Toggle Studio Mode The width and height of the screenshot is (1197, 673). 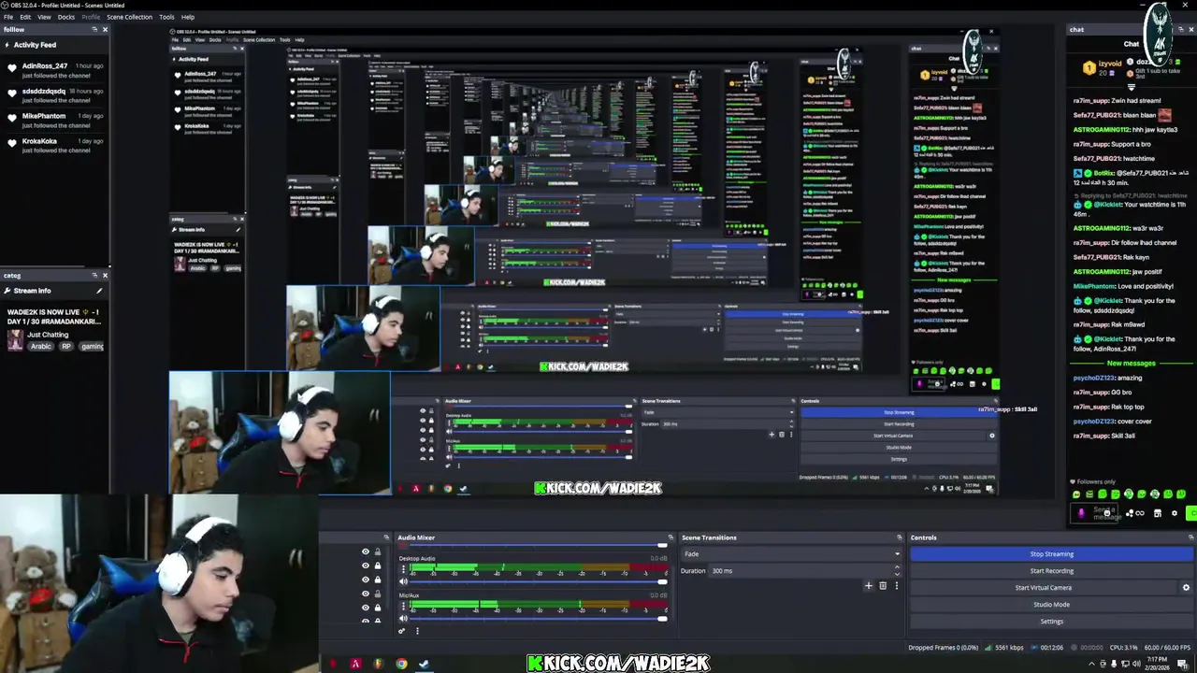(x=1052, y=605)
